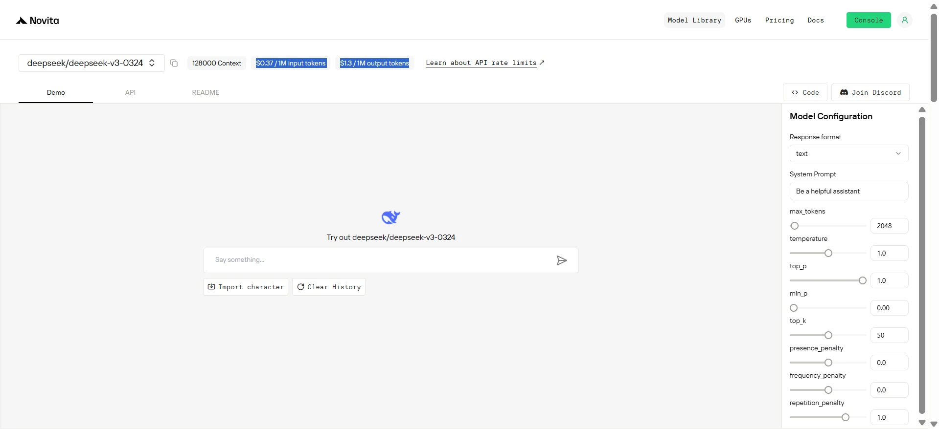Expand the Response format dropdown
Image resolution: width=939 pixels, height=429 pixels.
[x=849, y=153]
